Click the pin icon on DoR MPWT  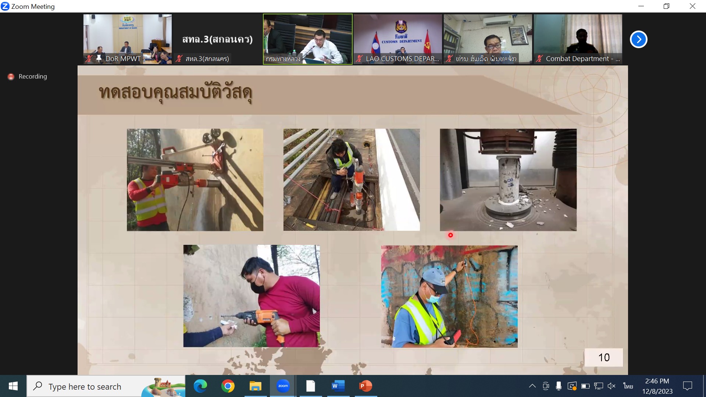[x=99, y=58]
